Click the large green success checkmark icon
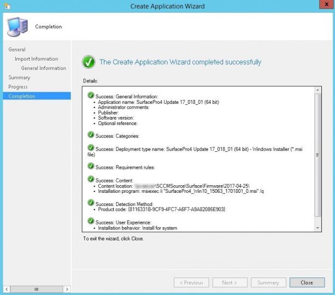Image resolution: width=335 pixels, height=295 pixels. pos(89,62)
